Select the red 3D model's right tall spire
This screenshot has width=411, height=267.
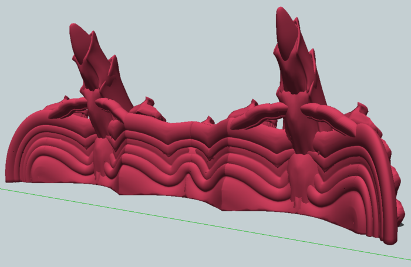(299, 56)
